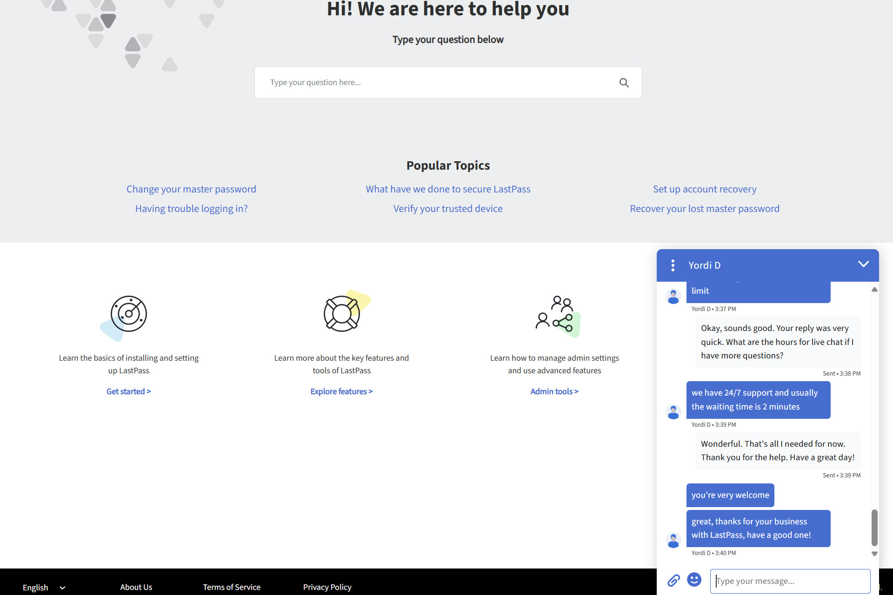Click the radar/compass icon under Get started
Screen dimensions: 893x595
128,313
